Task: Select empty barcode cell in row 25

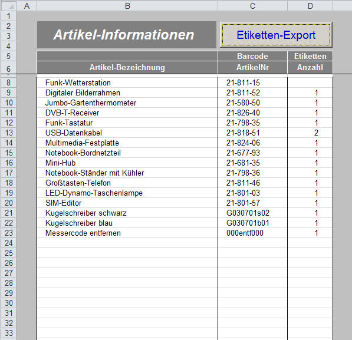Action: [252, 253]
